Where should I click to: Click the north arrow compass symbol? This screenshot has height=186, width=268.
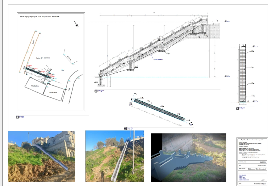76,24
